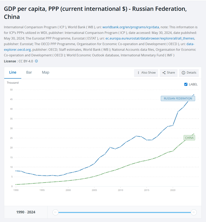Click left handle of year slider
The width and height of the screenshot is (206, 222).
[x=55, y=212]
